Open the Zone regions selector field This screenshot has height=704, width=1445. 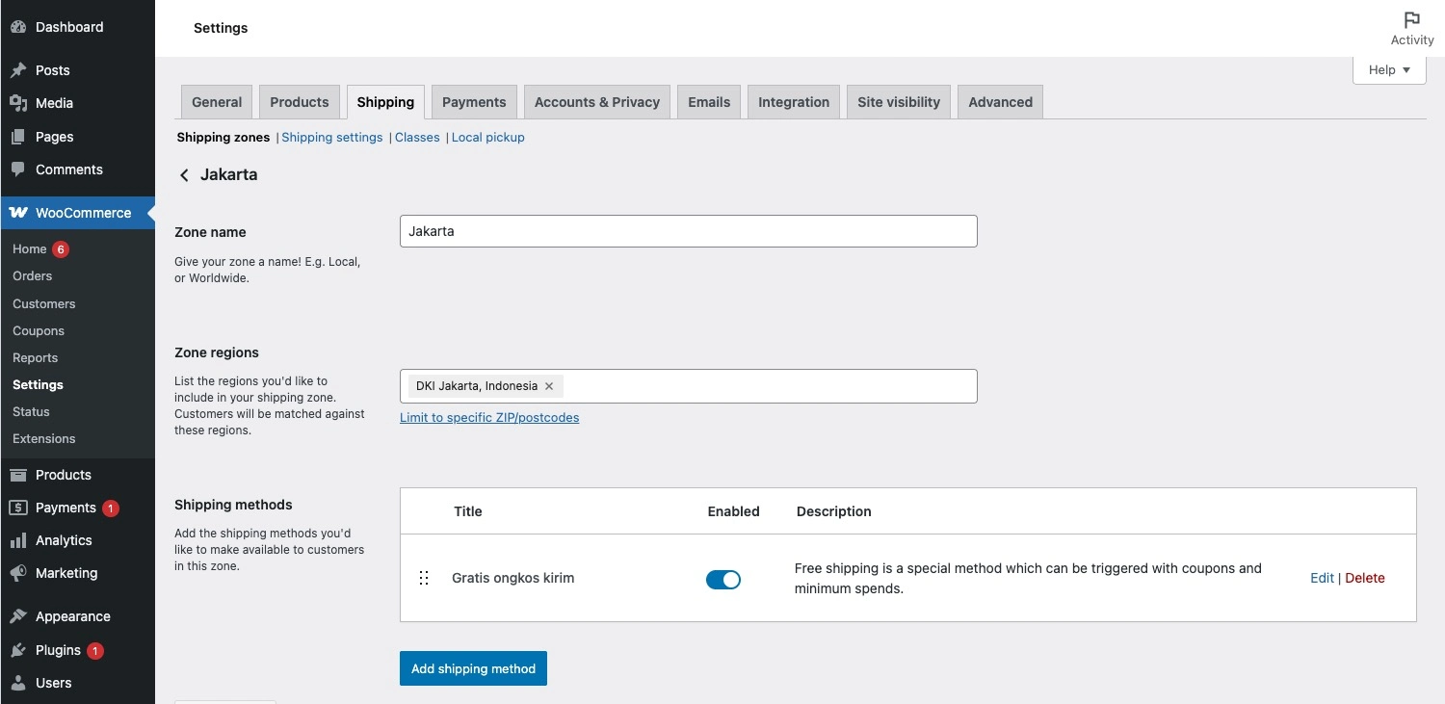point(689,386)
